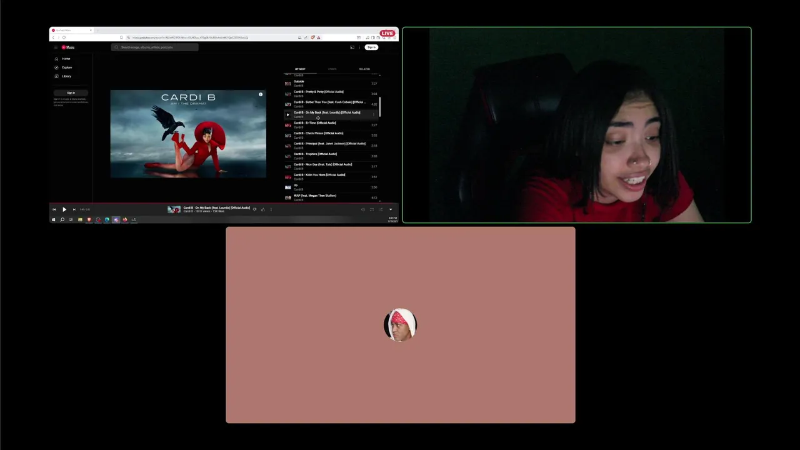Play 'Outside' from the queue
The height and width of the screenshot is (450, 800).
(331, 83)
